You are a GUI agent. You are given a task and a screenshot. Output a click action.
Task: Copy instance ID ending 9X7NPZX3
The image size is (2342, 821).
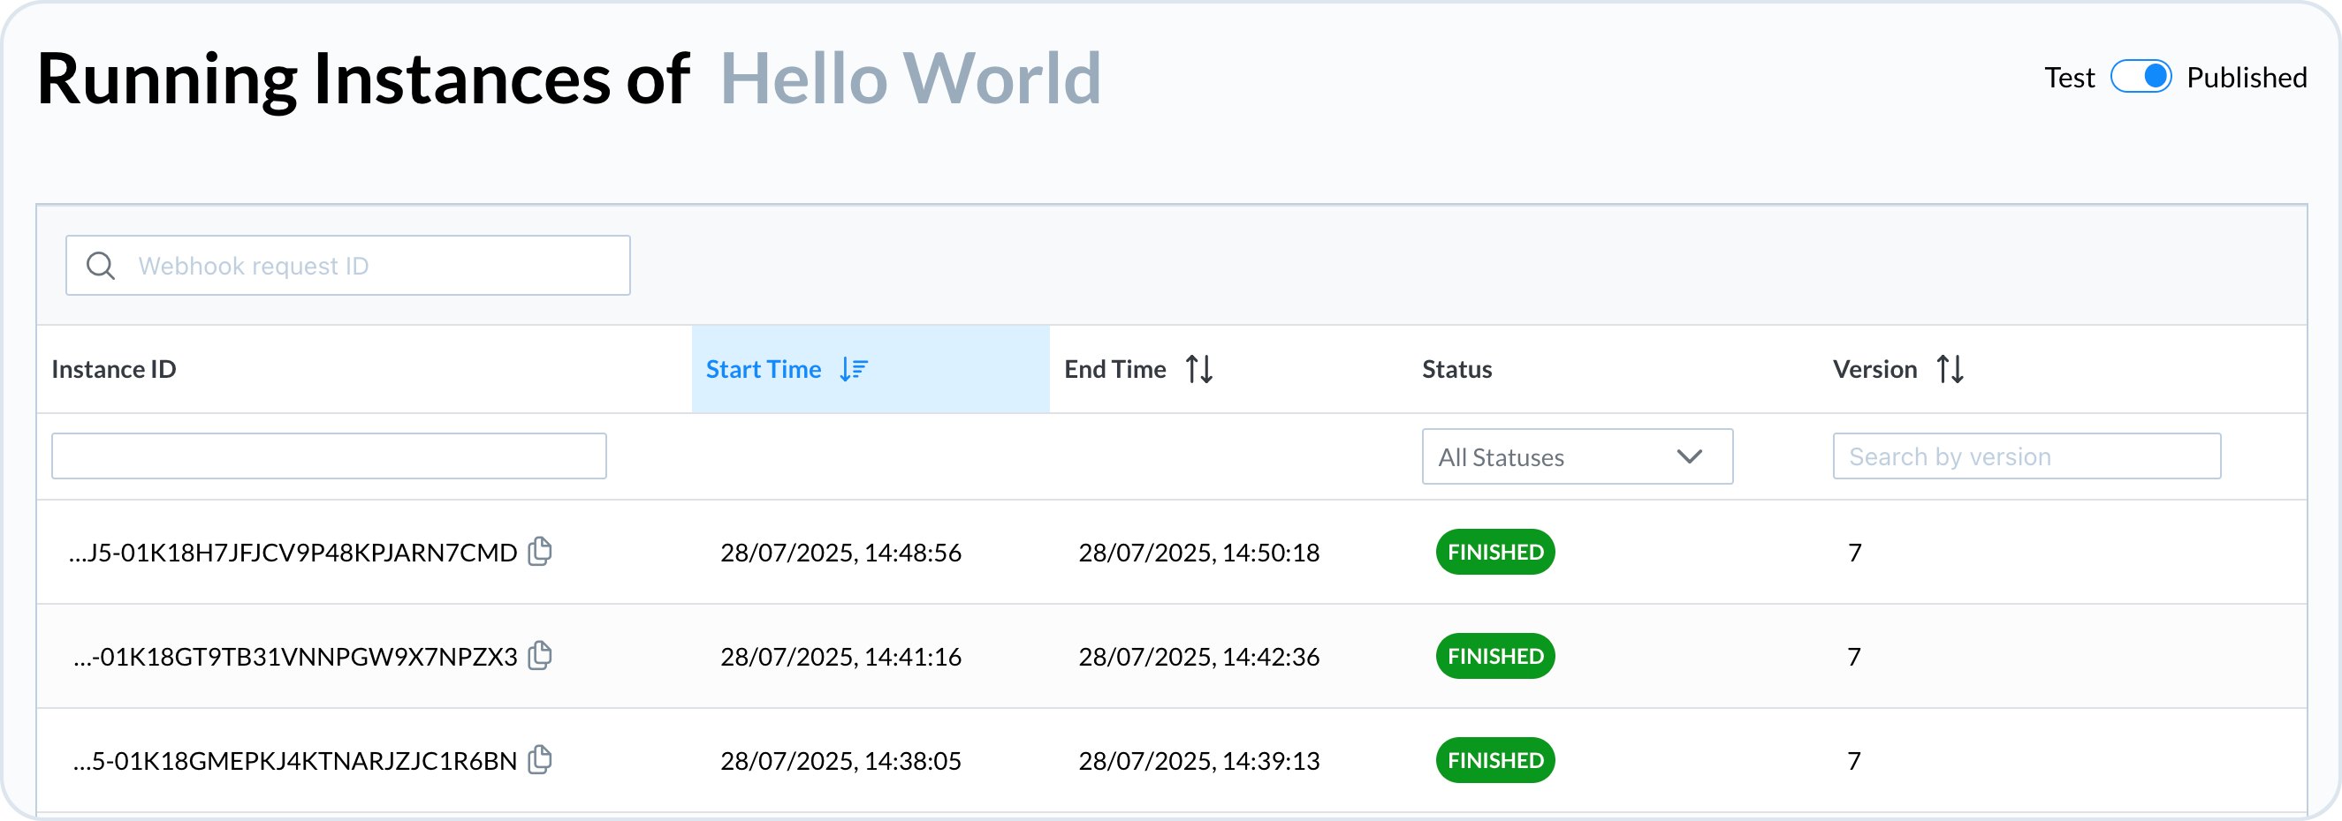point(540,656)
